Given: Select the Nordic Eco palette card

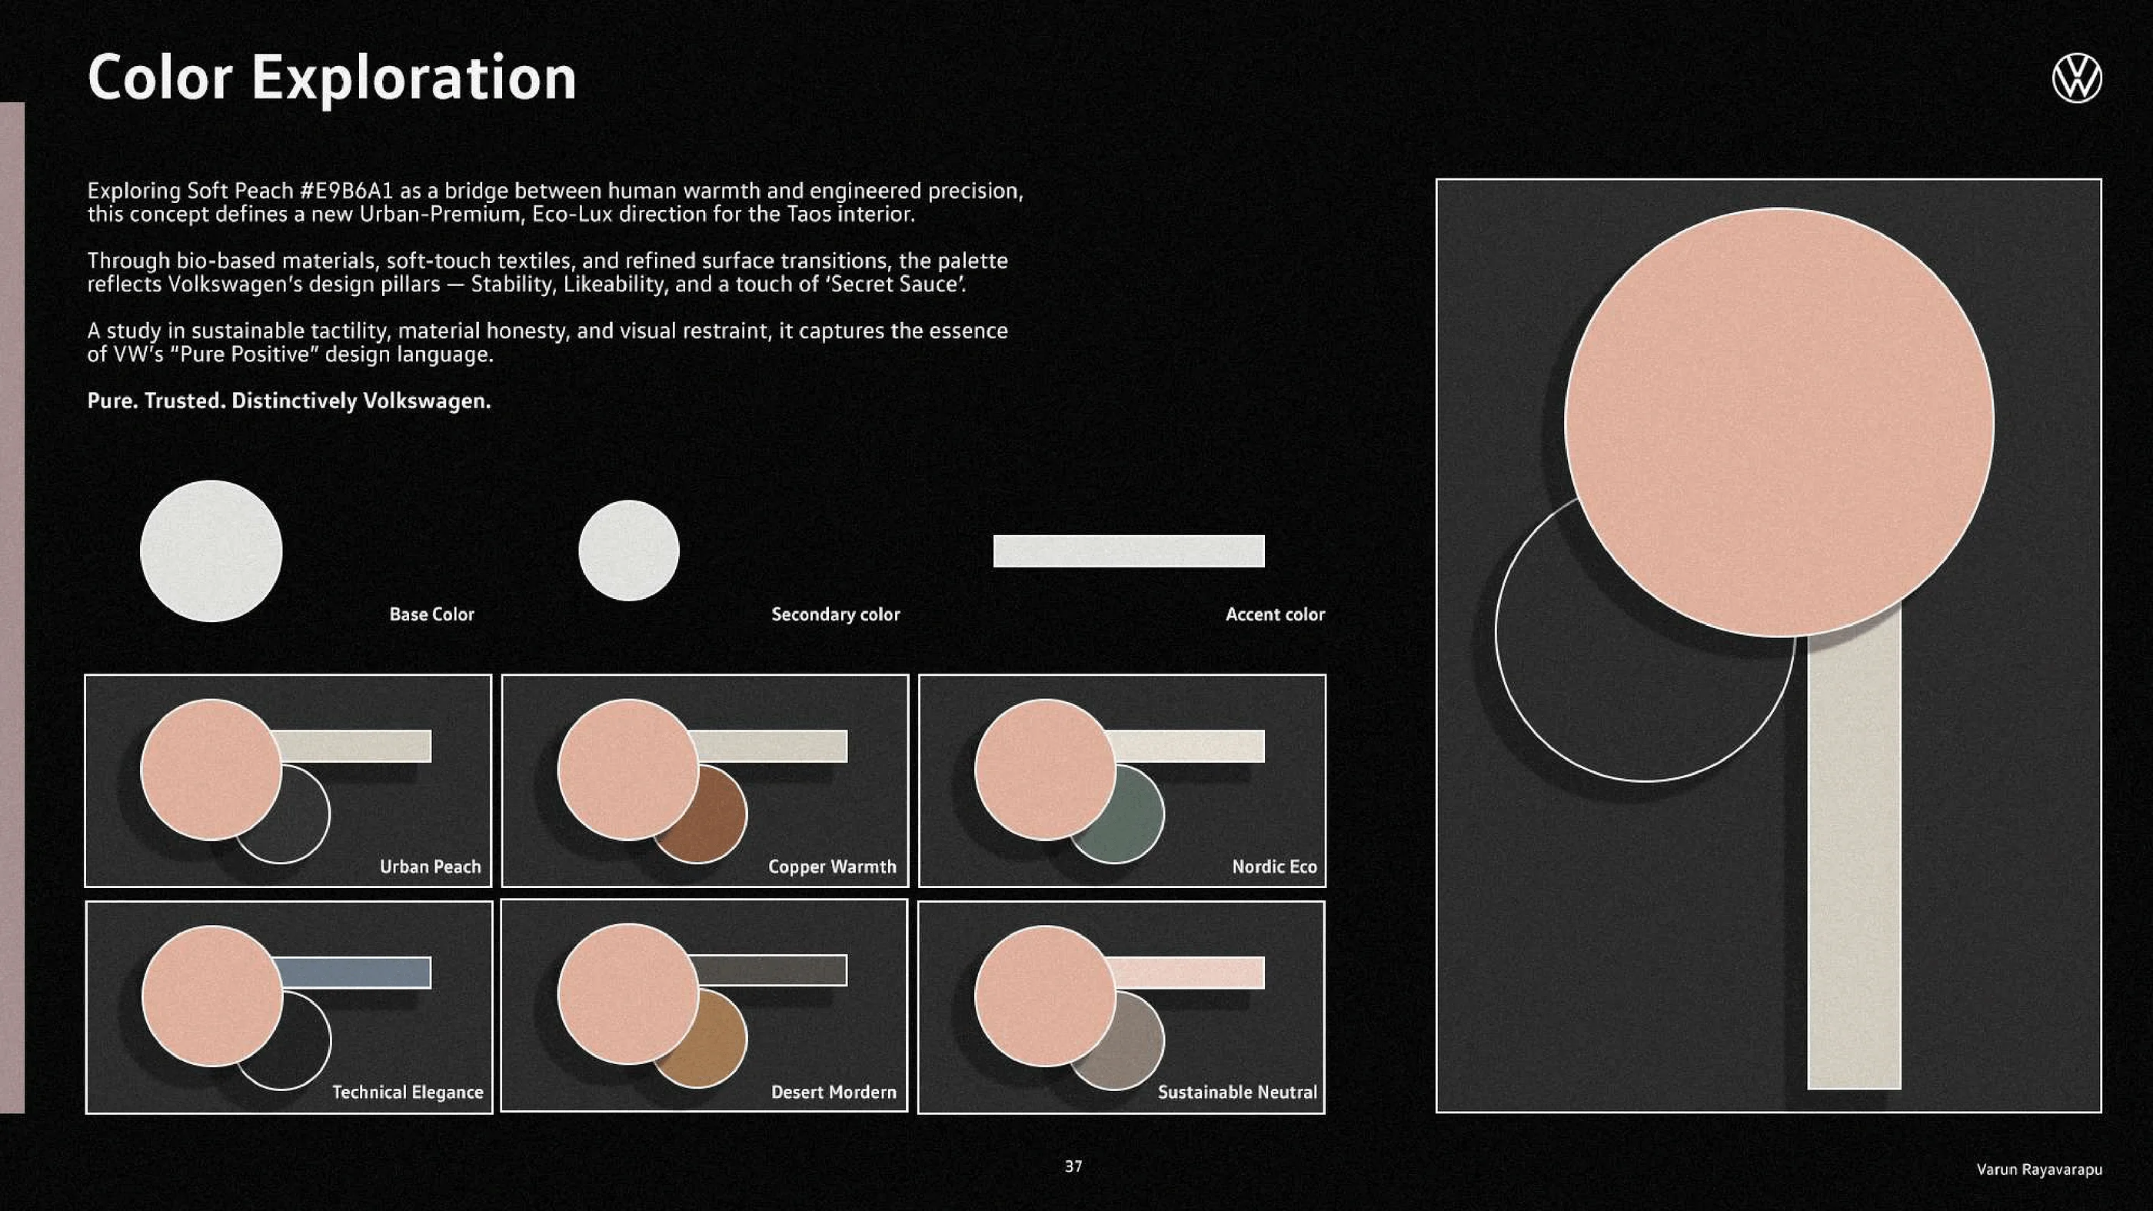Looking at the screenshot, I should click(x=1122, y=780).
